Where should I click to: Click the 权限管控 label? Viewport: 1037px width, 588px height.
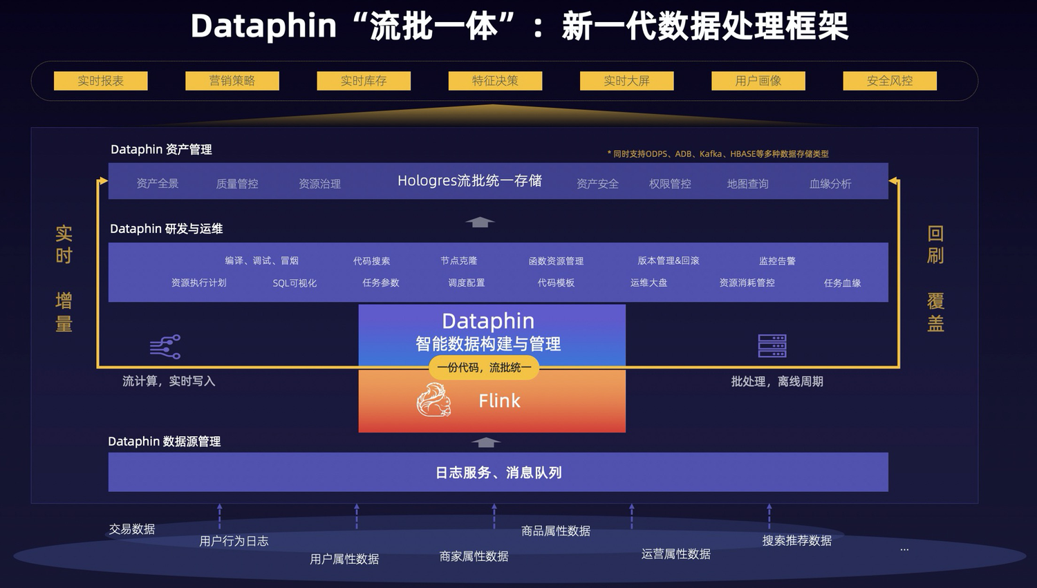[670, 184]
